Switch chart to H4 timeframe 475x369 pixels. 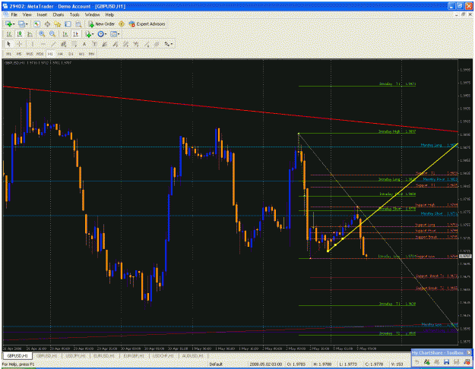point(60,54)
